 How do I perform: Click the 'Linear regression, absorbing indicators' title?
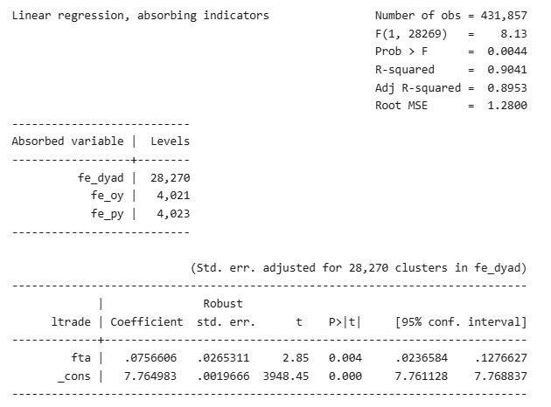[141, 16]
